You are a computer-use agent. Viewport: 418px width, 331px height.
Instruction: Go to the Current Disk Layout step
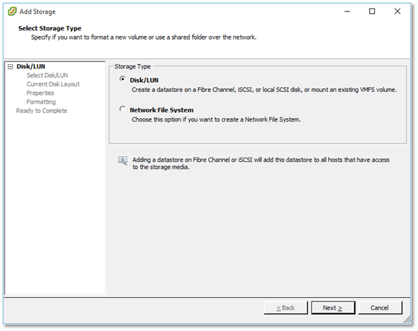point(53,84)
